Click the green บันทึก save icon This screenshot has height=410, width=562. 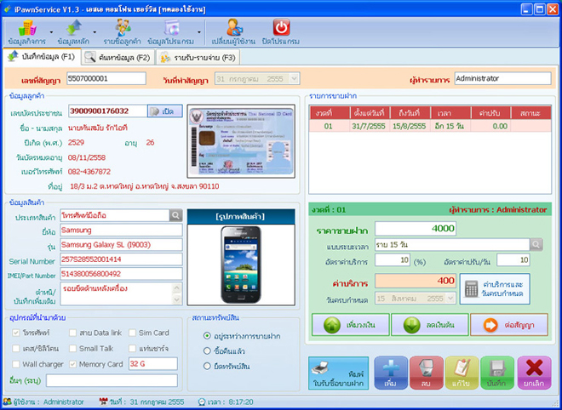[x=497, y=373]
